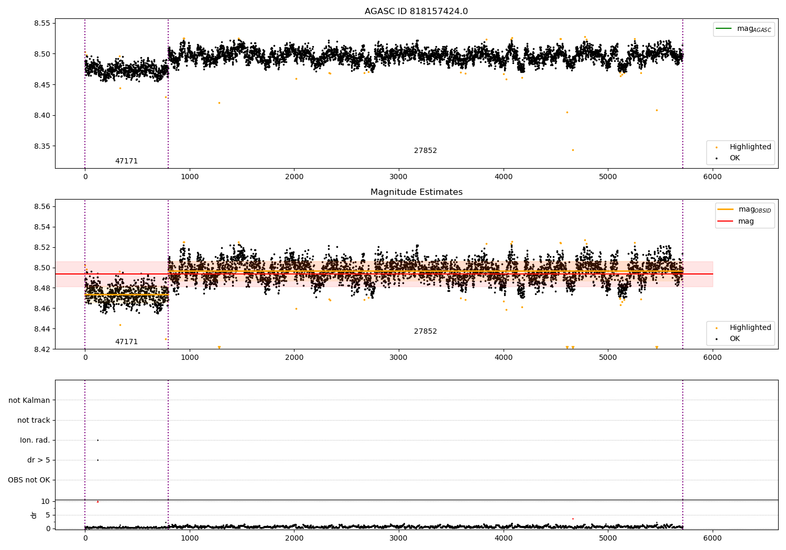Screen dimensions: 786x550
Task: Click the 2000 x-axis tick below the dr plot
Action: pyautogui.click(x=294, y=537)
